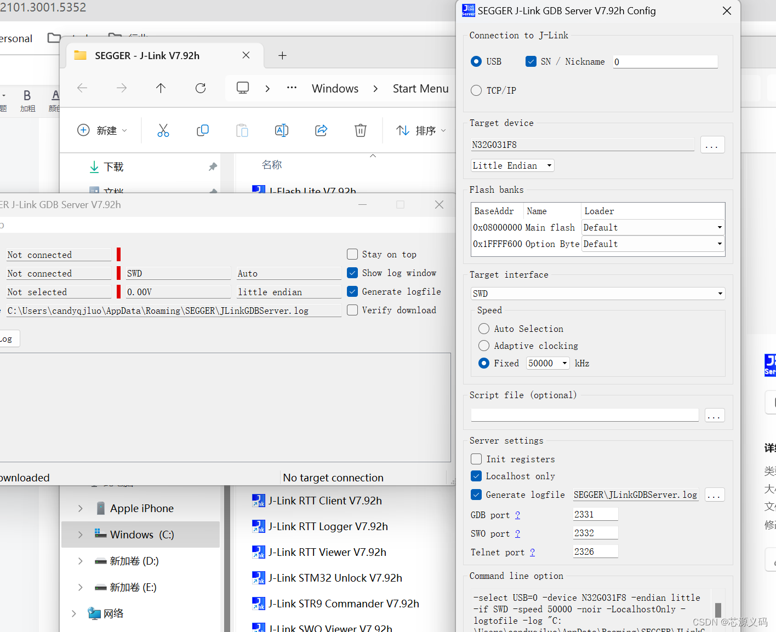Screen dimensions: 776x632
Task: Open the GDB port help question link
Action: click(x=517, y=515)
